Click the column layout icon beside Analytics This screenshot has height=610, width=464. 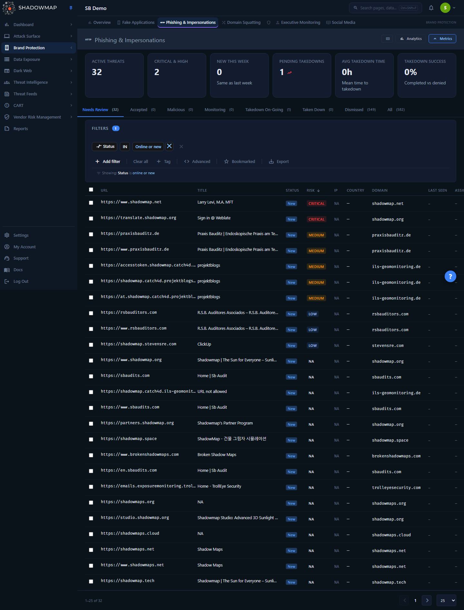click(388, 39)
